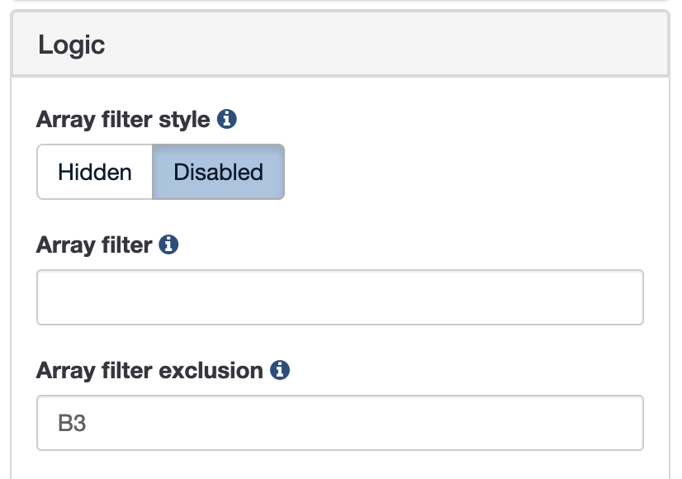Open the info icon beside Array filter style
This screenshot has height=479, width=682.
tap(227, 120)
